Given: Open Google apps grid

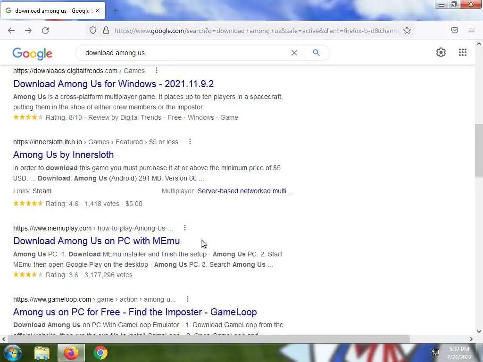Looking at the screenshot, I should point(462,52).
